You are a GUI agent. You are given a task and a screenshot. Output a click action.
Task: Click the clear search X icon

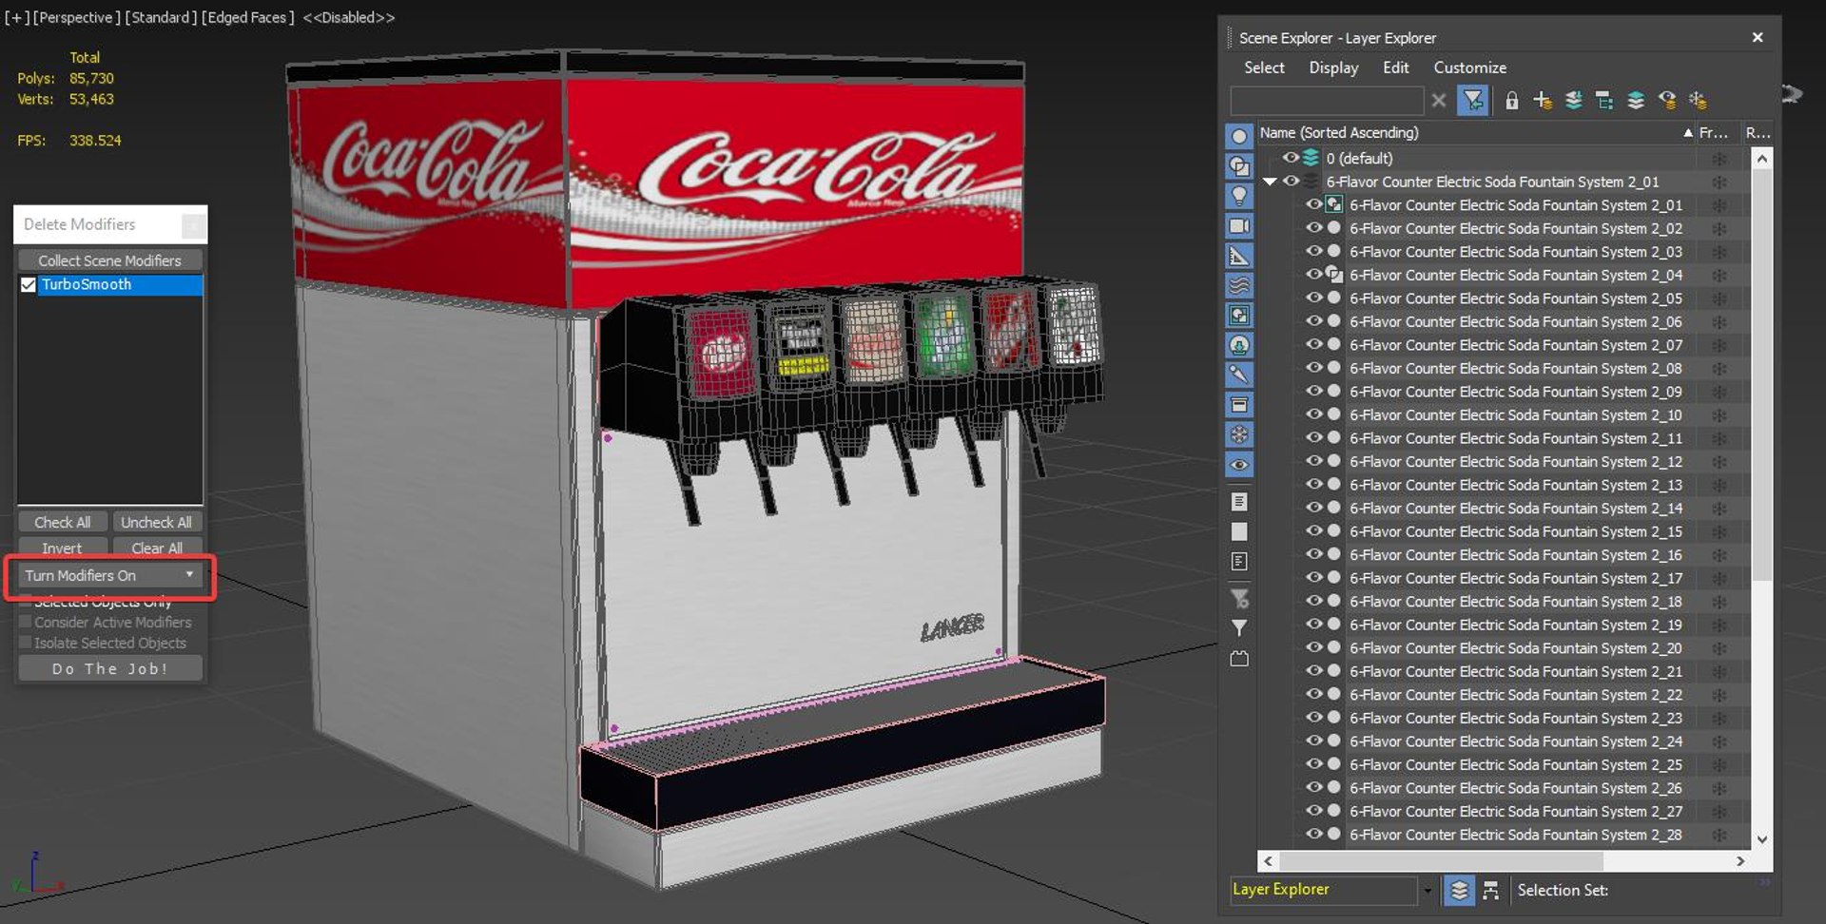point(1439,100)
